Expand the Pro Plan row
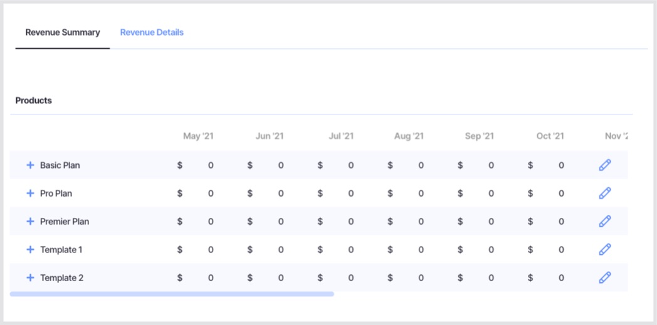The height and width of the screenshot is (325, 657). pos(30,193)
